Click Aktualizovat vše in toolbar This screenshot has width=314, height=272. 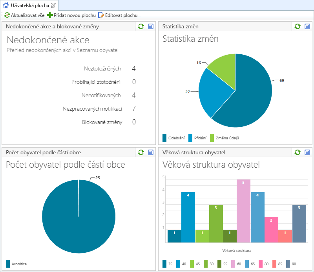point(24,15)
